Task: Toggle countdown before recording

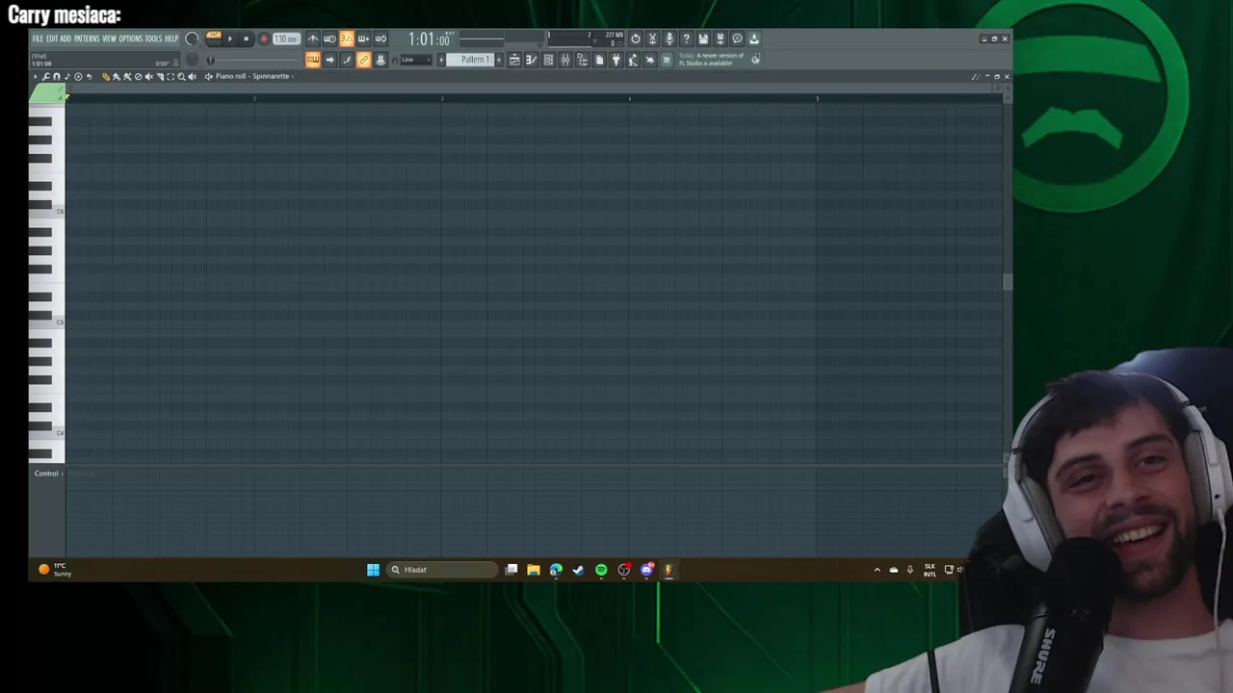Action: click(x=347, y=38)
